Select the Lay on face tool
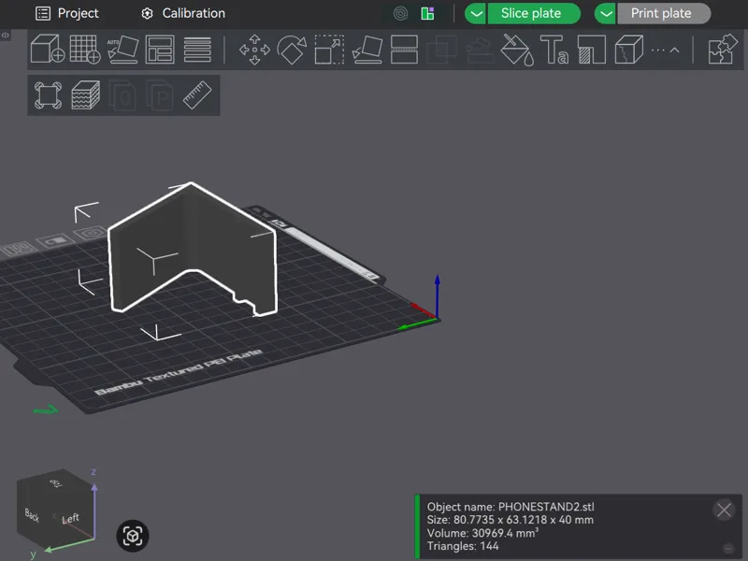This screenshot has height=561, width=748. [x=367, y=50]
